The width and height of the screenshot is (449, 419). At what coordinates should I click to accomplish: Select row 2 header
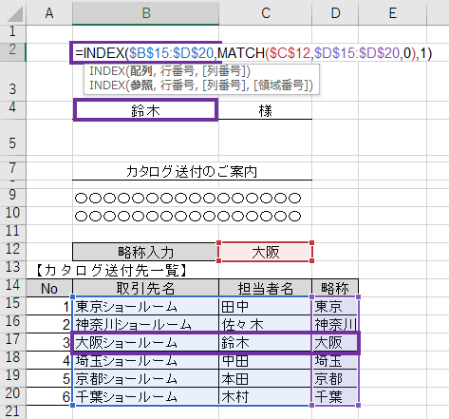tap(12, 49)
